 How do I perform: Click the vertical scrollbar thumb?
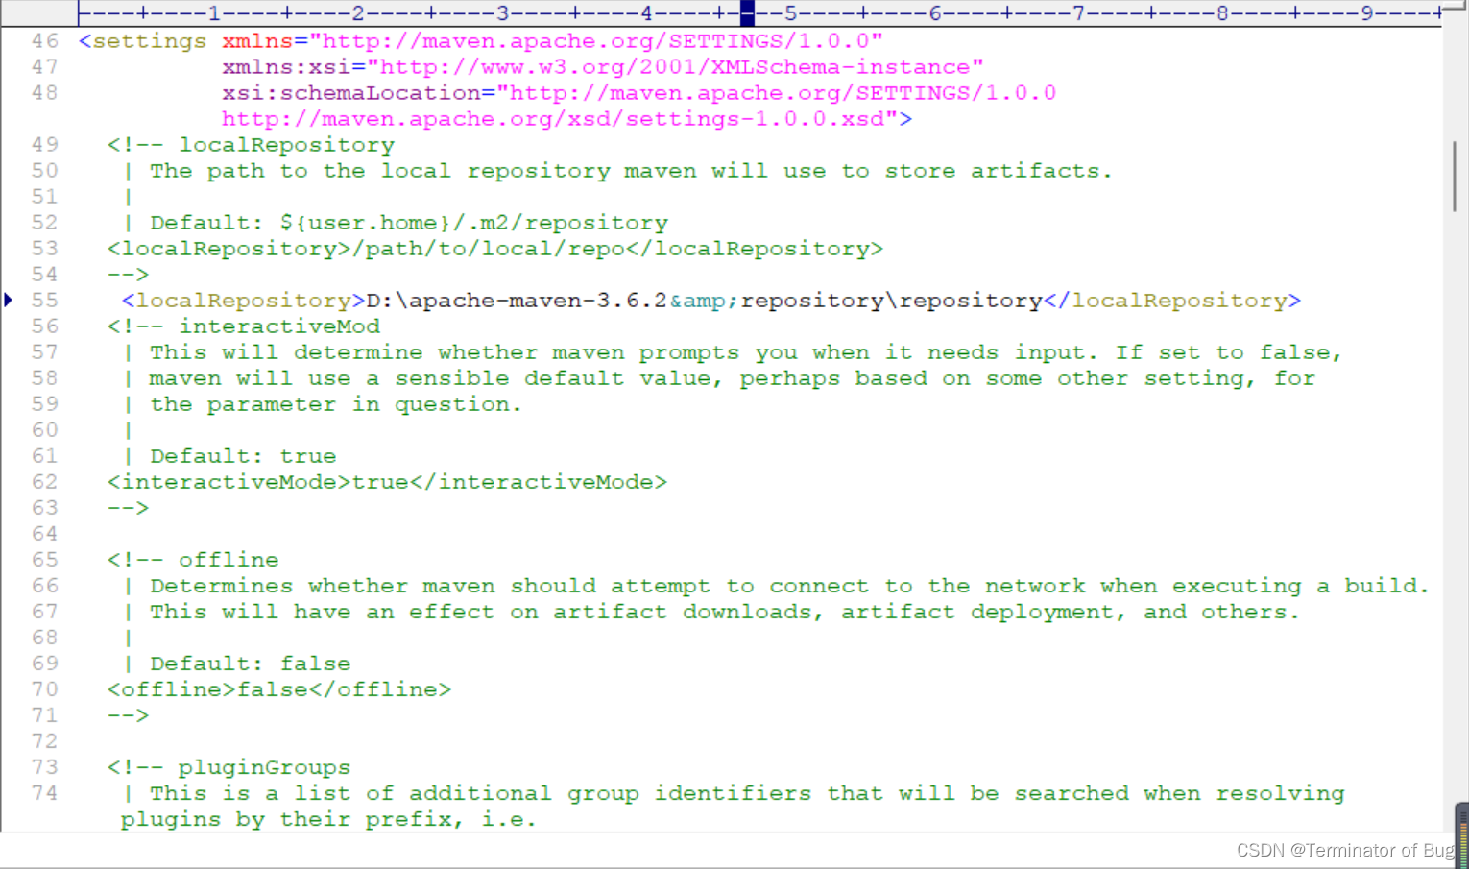1455,176
